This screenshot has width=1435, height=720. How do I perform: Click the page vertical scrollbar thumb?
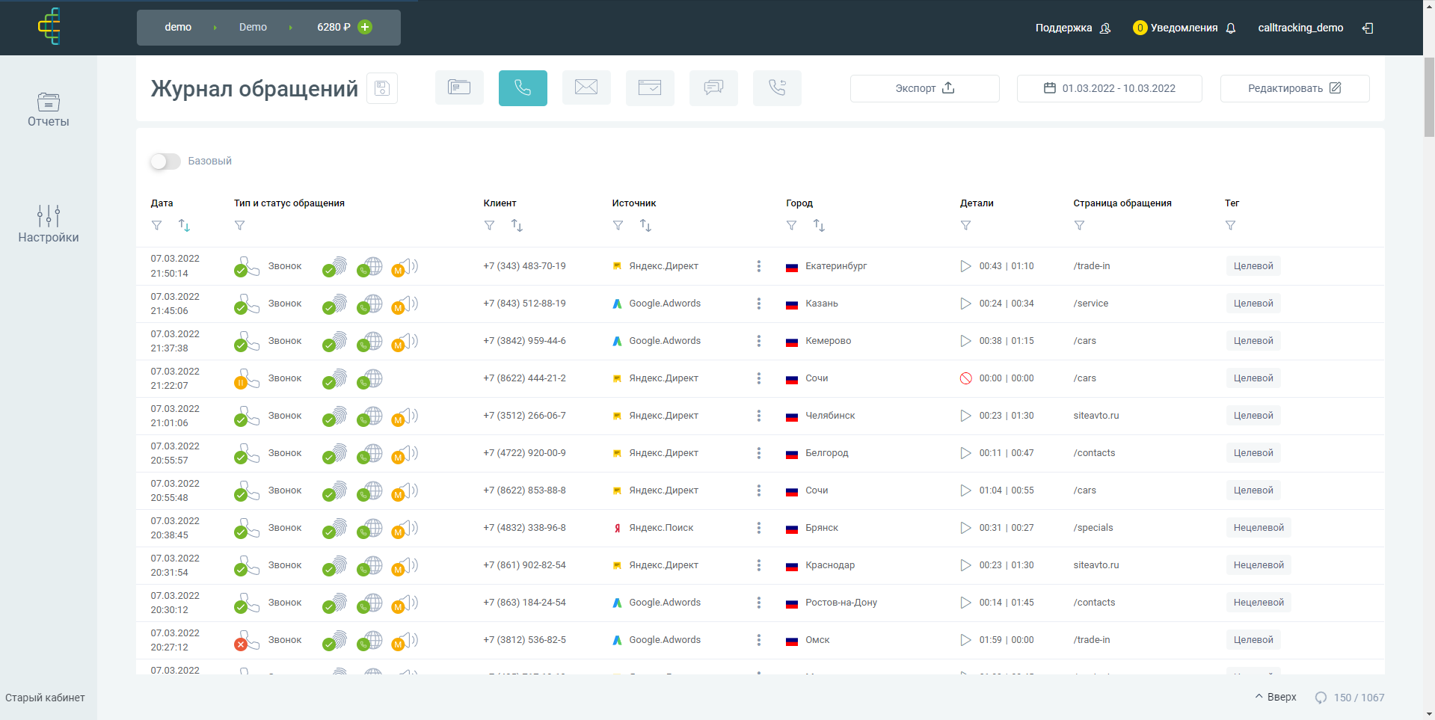click(x=1429, y=97)
